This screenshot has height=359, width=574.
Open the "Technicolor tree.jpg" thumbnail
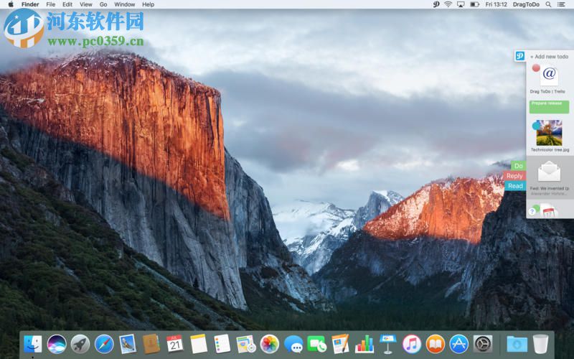(549, 133)
